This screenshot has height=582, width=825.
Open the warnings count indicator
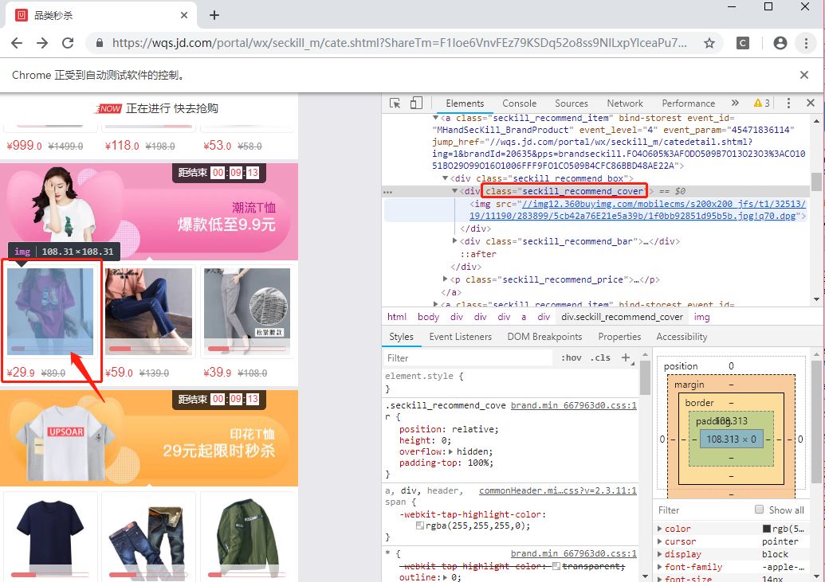tap(762, 103)
